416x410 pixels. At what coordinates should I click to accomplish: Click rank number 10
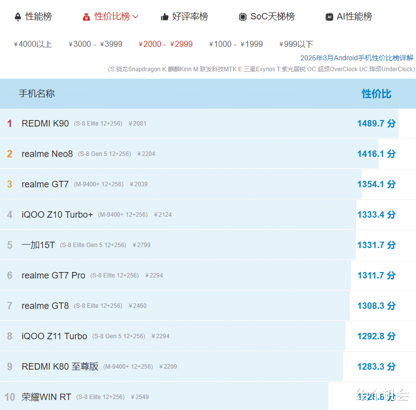10,397
